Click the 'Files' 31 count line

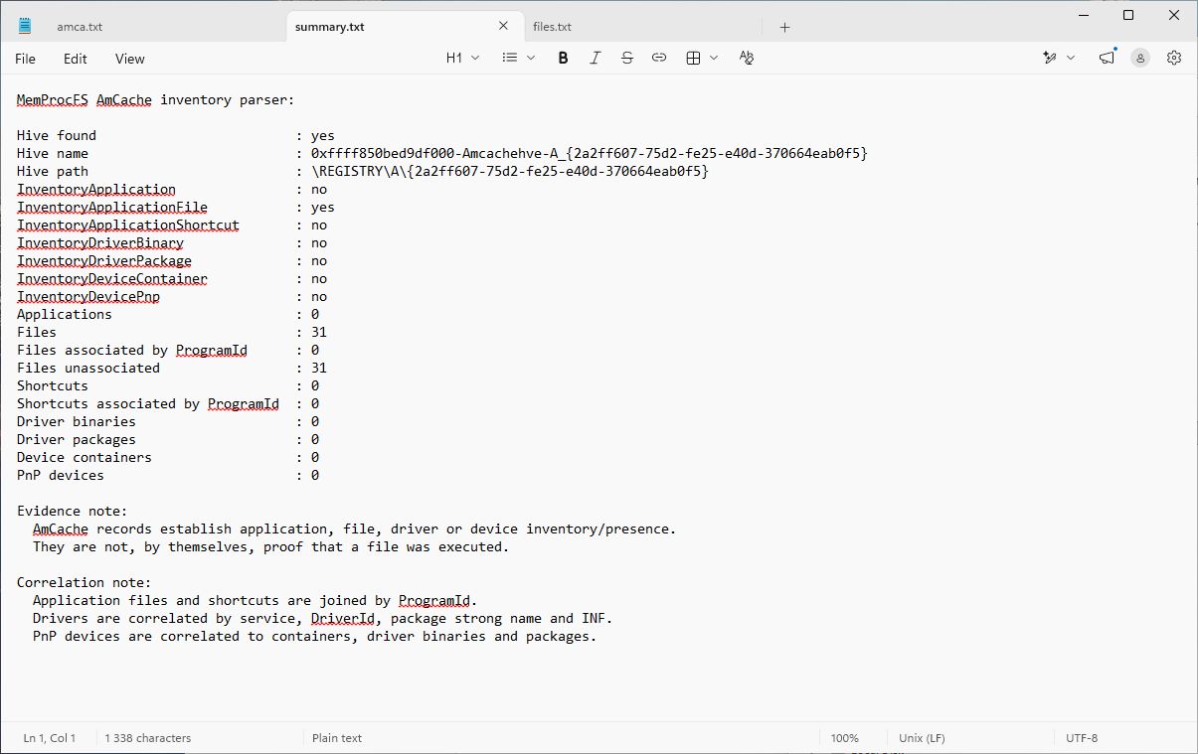(x=172, y=332)
